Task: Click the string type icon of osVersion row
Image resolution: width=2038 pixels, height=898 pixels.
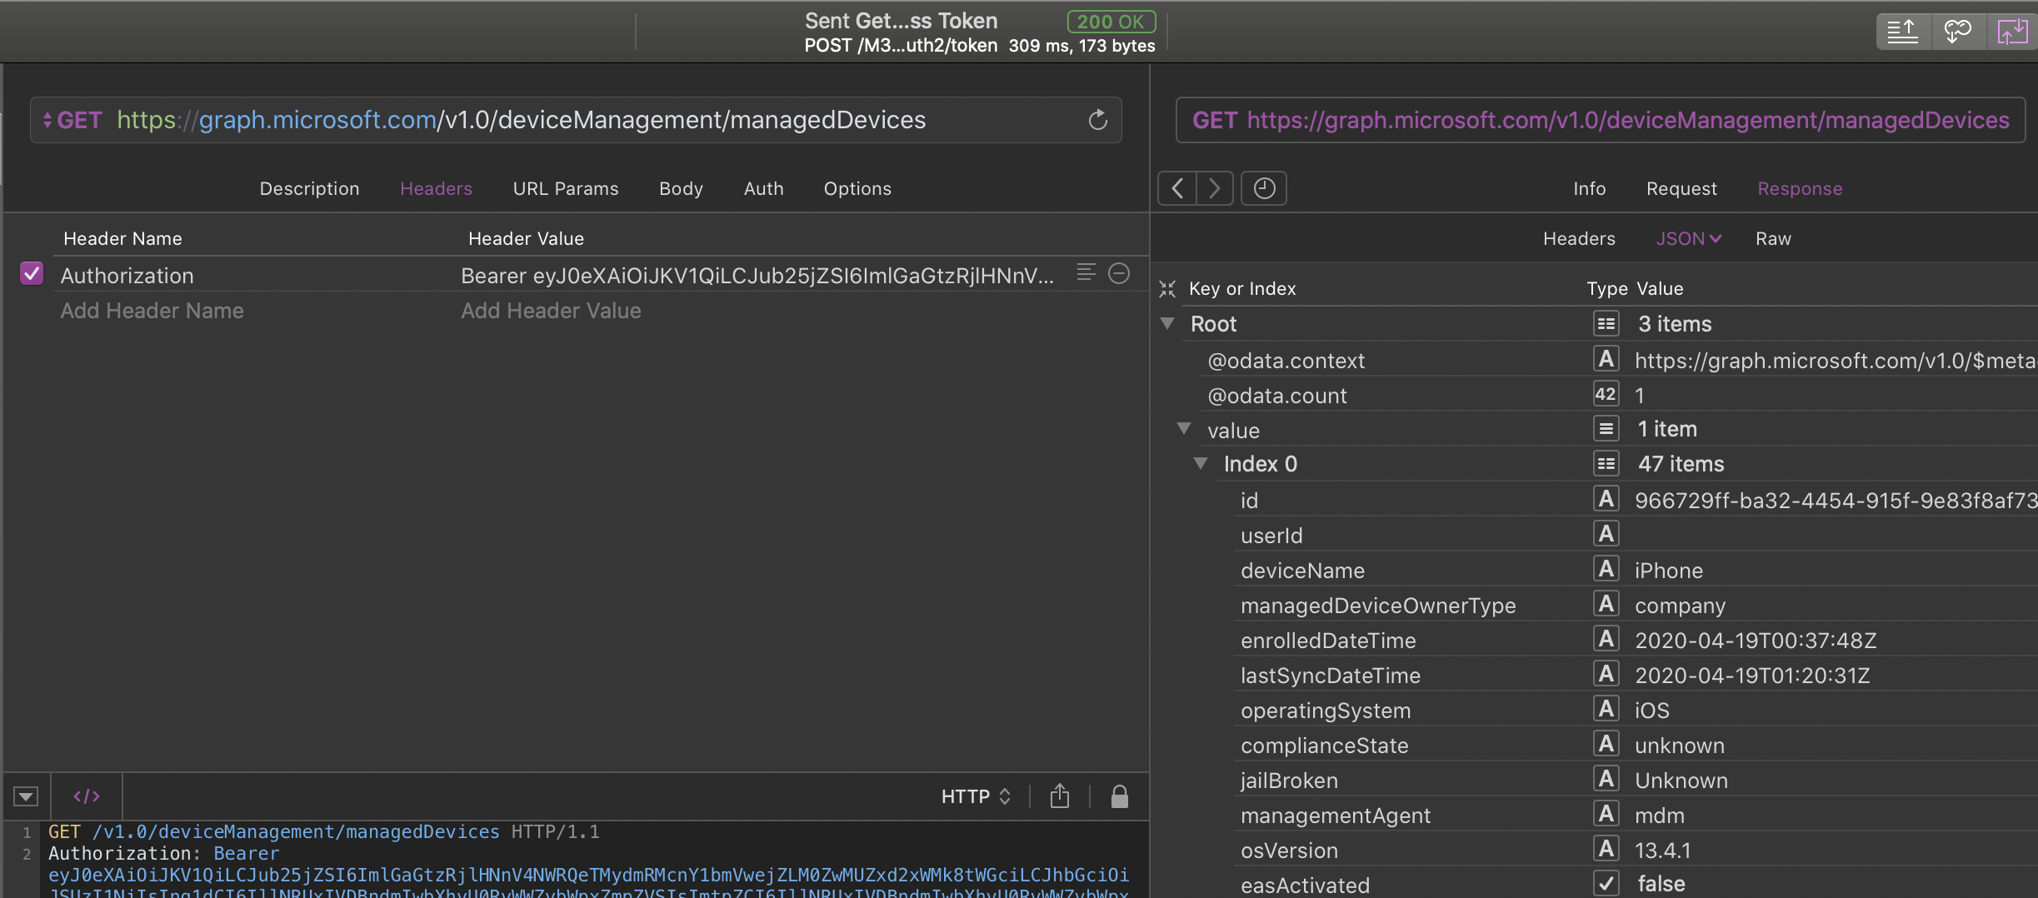Action: pyautogui.click(x=1606, y=849)
